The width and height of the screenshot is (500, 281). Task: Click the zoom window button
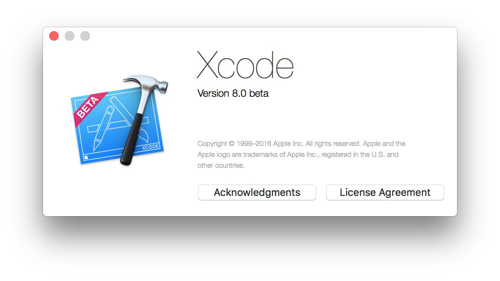click(x=85, y=36)
